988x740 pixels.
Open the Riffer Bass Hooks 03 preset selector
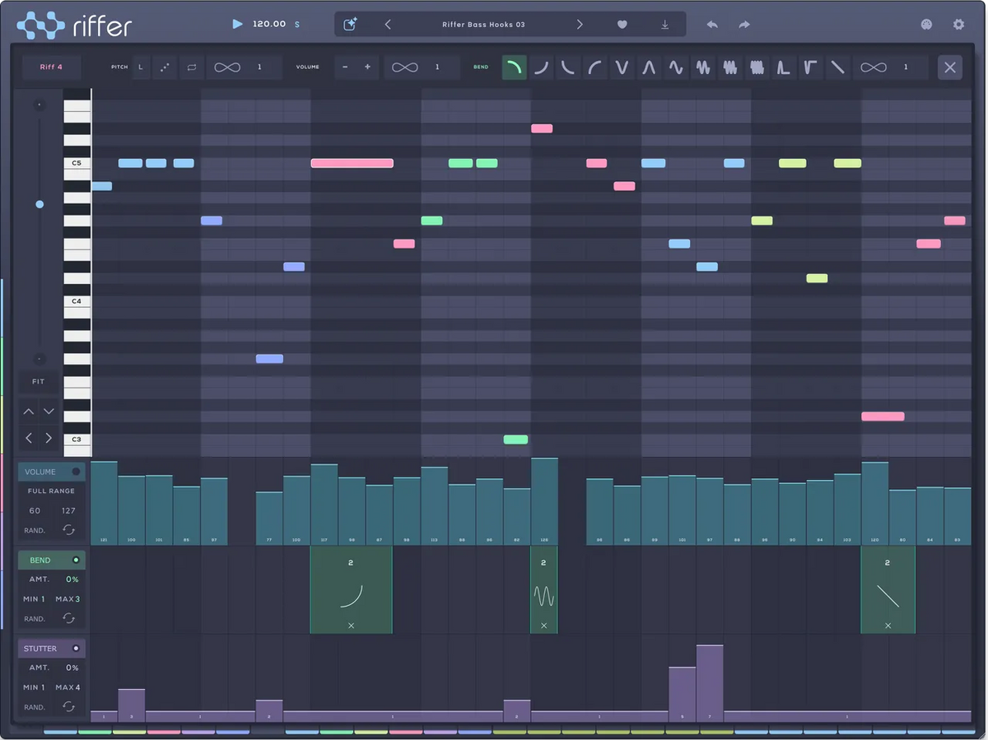483,25
